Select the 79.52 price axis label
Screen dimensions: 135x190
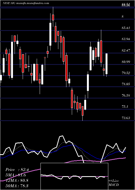(126, 73)
